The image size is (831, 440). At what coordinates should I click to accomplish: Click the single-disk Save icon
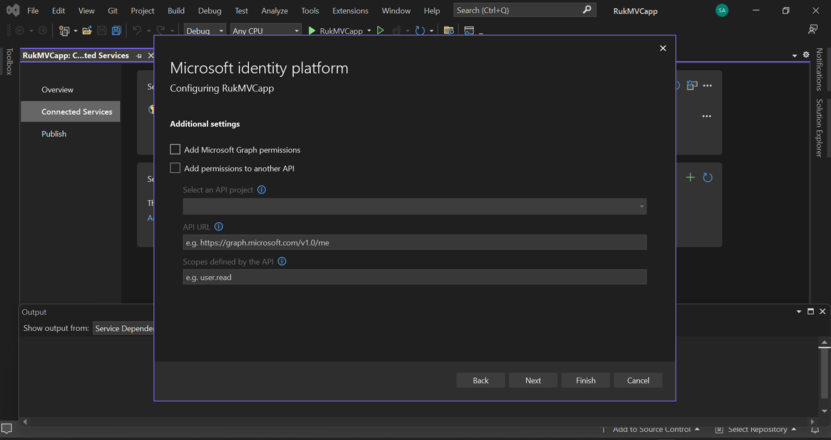[x=102, y=31]
